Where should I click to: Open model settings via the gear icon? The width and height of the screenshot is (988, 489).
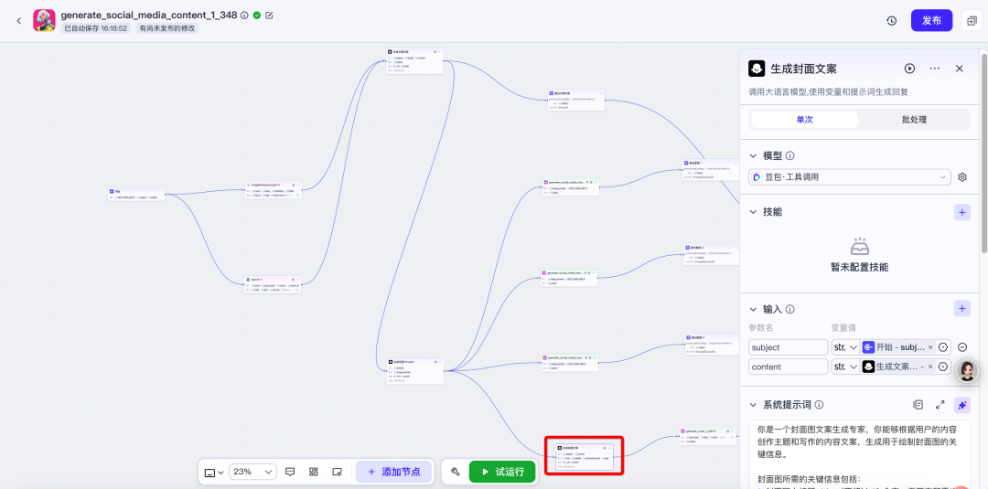[962, 177]
